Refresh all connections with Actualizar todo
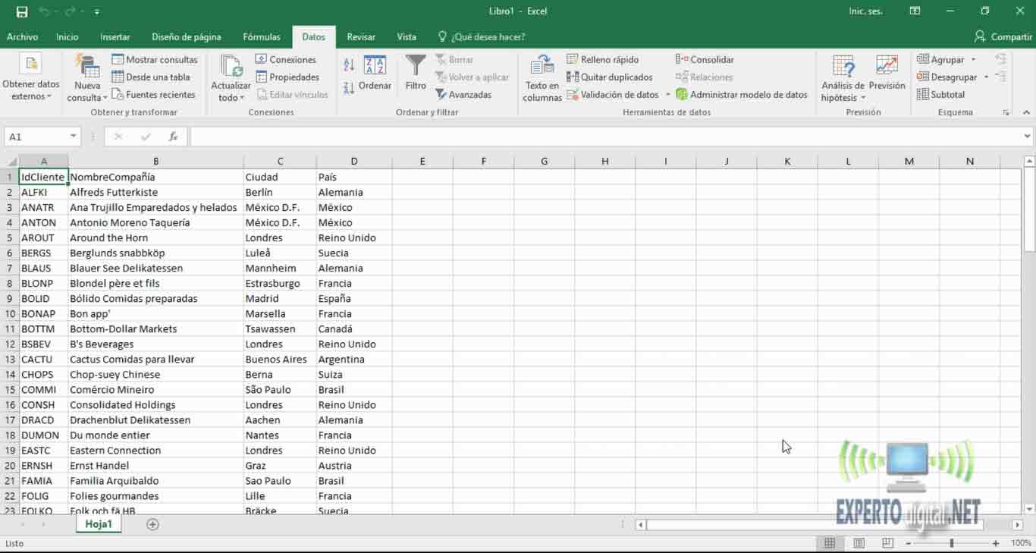Screen dimensions: 1036x553 [230, 76]
